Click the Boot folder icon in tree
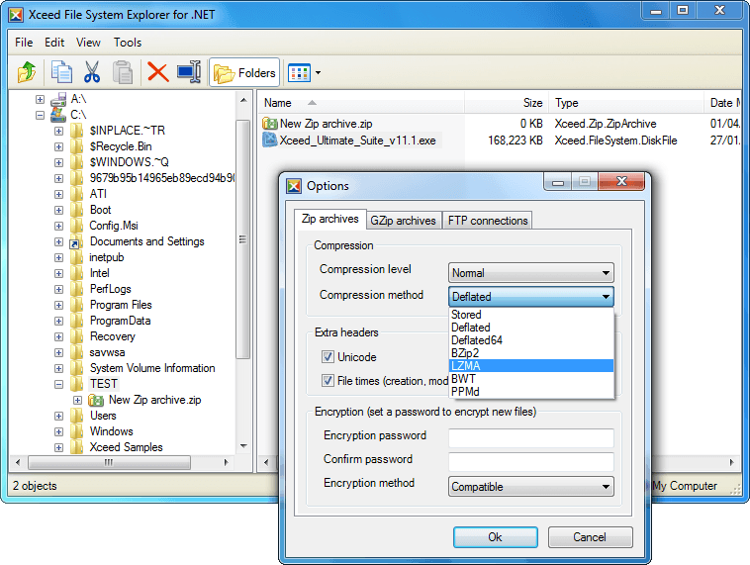This screenshot has width=750, height=565. pyautogui.click(x=76, y=210)
